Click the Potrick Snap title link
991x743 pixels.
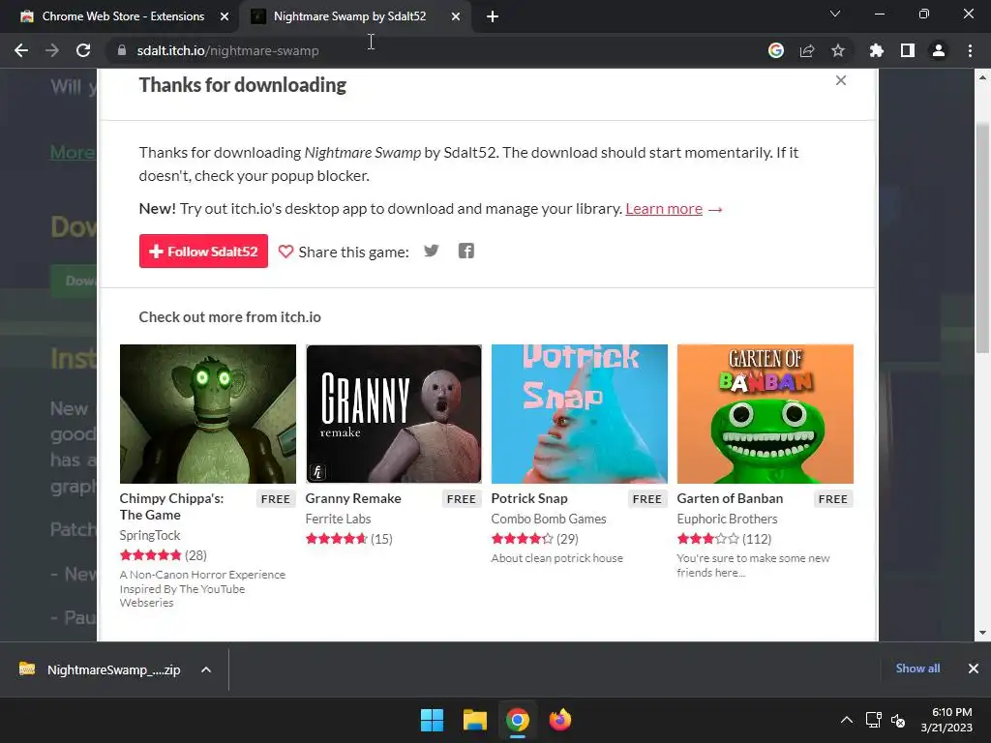529,498
